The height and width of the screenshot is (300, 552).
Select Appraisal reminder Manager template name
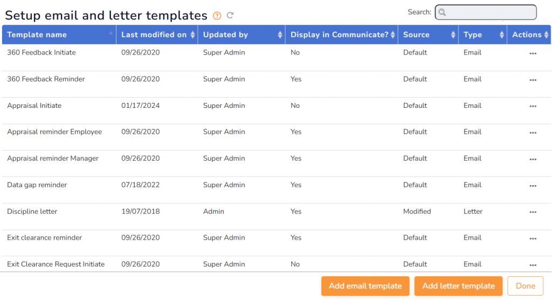pos(53,158)
